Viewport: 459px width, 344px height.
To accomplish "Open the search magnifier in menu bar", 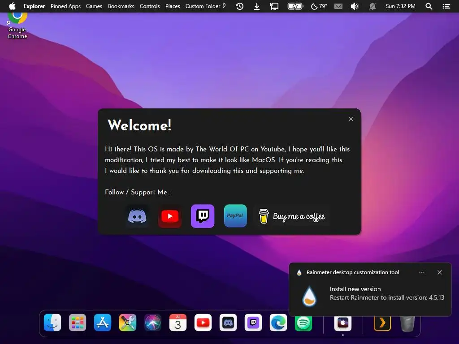I will pyautogui.click(x=429, y=6).
